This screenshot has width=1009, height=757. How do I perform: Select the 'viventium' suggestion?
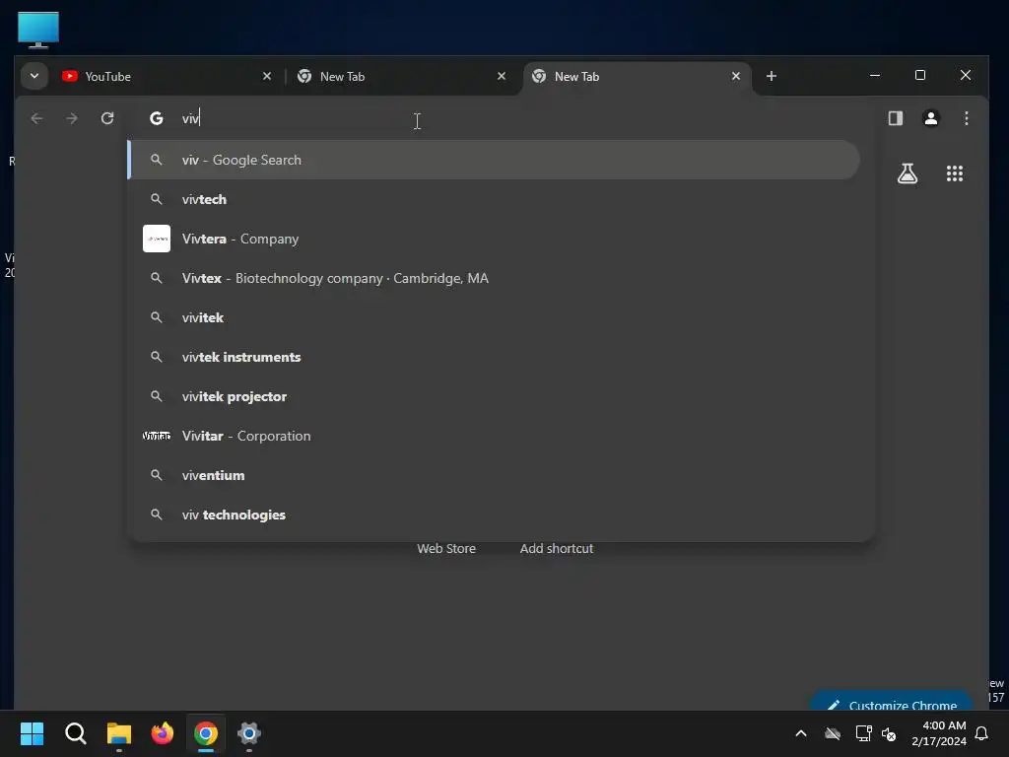pyautogui.click(x=494, y=475)
